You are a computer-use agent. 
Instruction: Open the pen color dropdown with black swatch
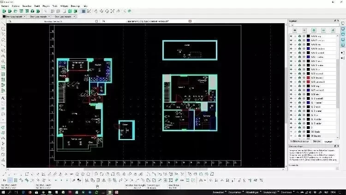click(14, 17)
